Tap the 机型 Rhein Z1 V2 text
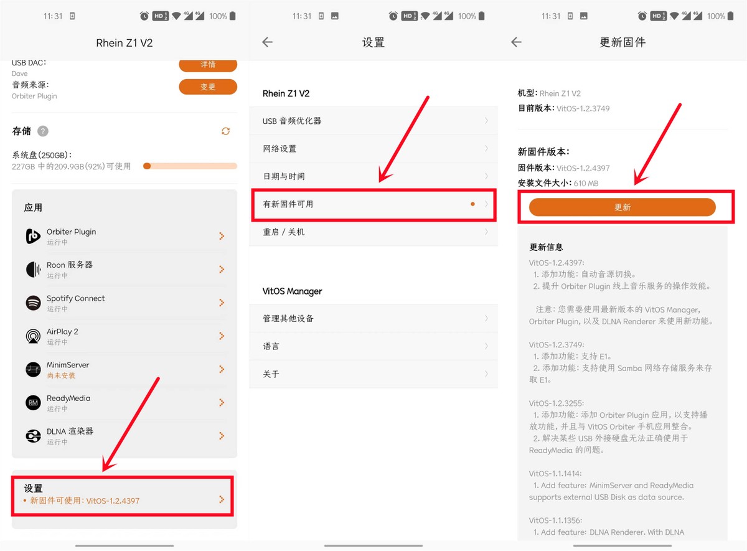Viewport: 747px width, 551px height. tap(549, 93)
